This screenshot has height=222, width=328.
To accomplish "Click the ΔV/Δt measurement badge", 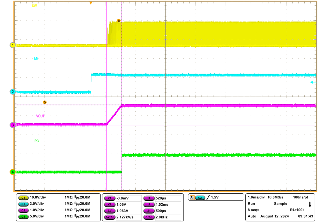I will tap(110, 217).
